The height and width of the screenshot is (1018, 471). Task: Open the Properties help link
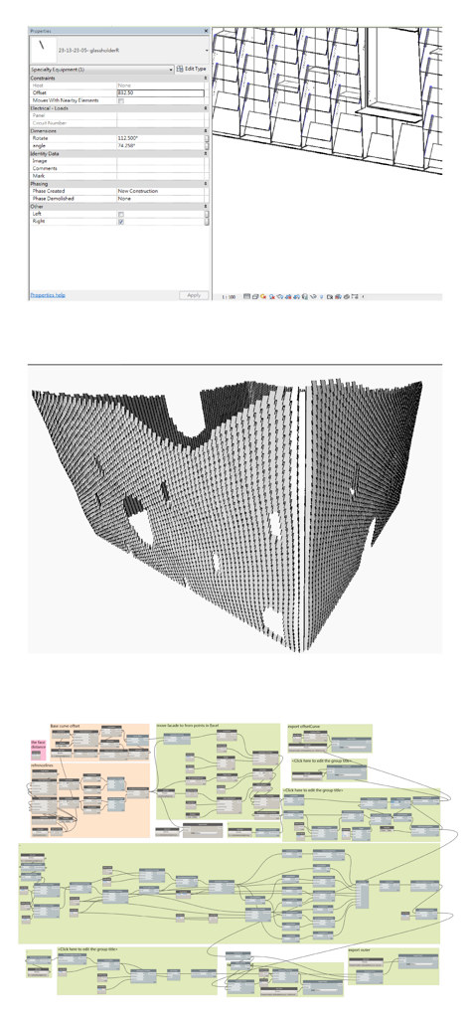[x=48, y=295]
